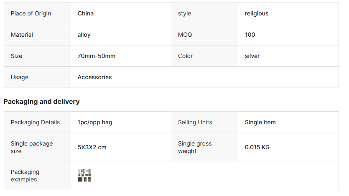This screenshot has height=196, width=349.
Task: Click the 'Packaging and delivery' heading
Action: tap(41, 101)
